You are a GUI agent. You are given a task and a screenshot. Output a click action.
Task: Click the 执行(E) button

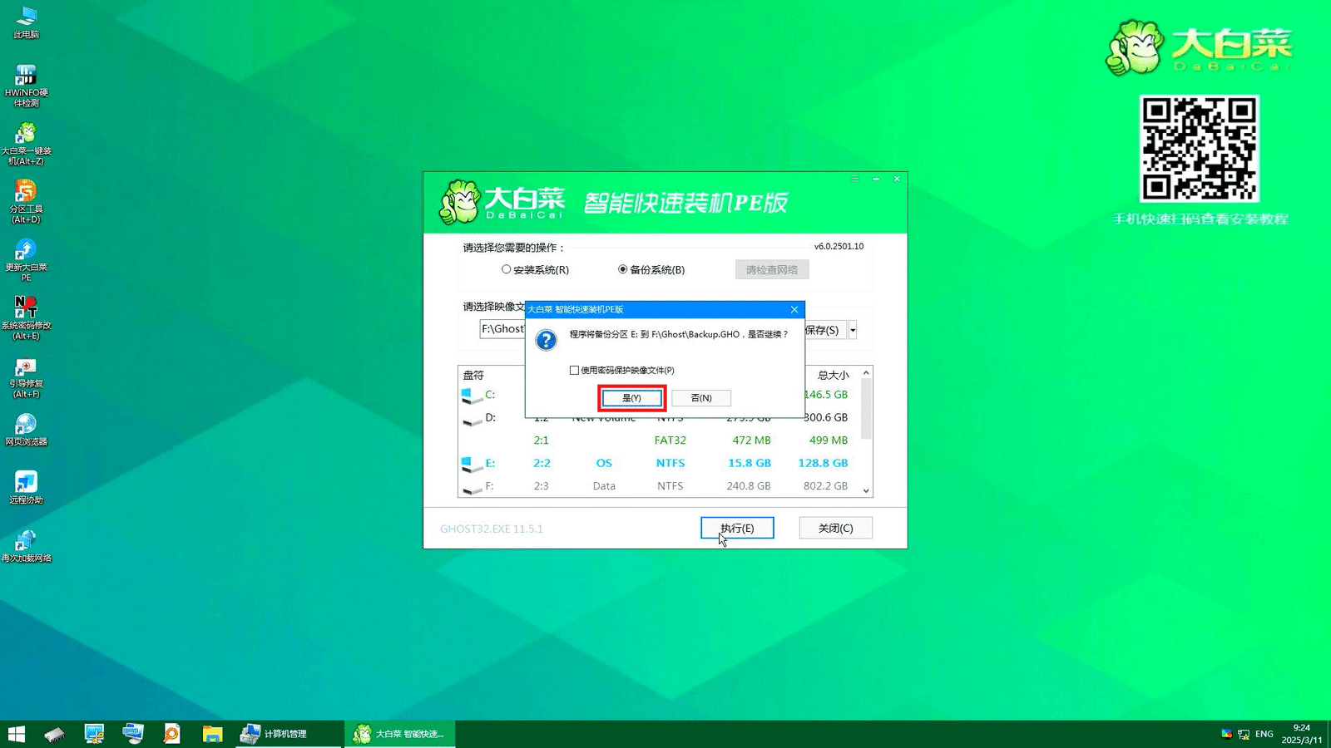coord(737,528)
